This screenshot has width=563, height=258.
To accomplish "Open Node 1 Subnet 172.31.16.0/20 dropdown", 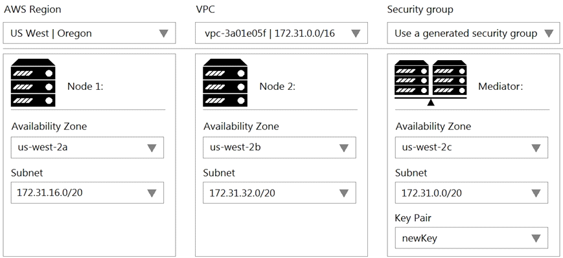I will point(87,193).
